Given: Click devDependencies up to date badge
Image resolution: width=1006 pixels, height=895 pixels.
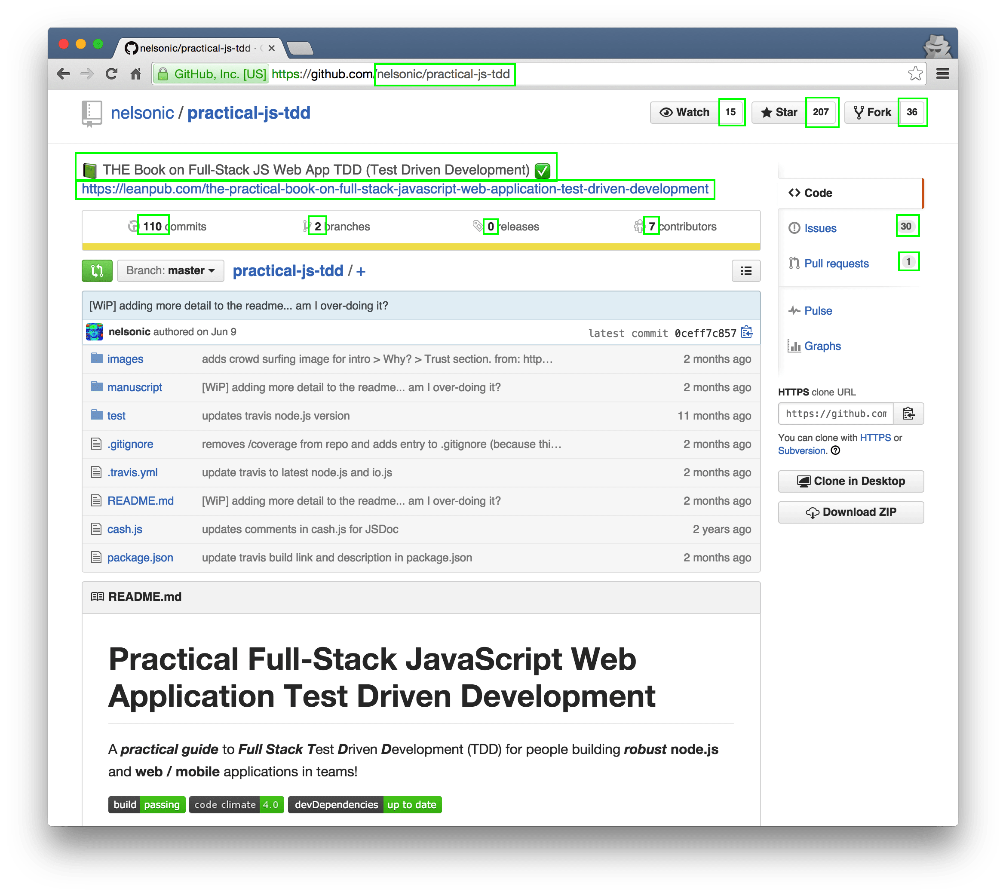Looking at the screenshot, I should coord(365,804).
